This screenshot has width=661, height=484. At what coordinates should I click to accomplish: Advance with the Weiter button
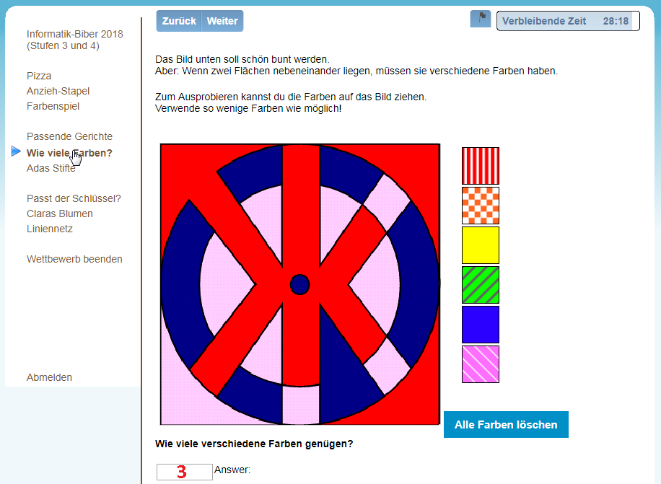pyautogui.click(x=222, y=21)
